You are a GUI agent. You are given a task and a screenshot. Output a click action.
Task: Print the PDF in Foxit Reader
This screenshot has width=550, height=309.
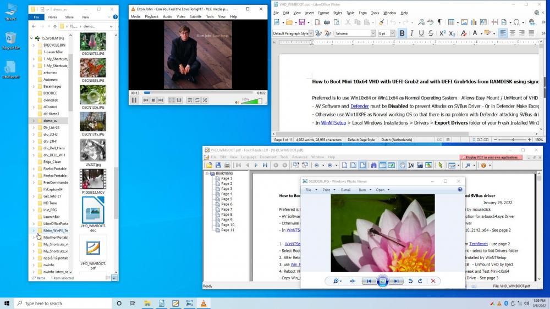tap(227, 165)
